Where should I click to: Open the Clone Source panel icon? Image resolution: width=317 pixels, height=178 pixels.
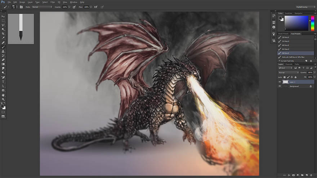(x=274, y=40)
